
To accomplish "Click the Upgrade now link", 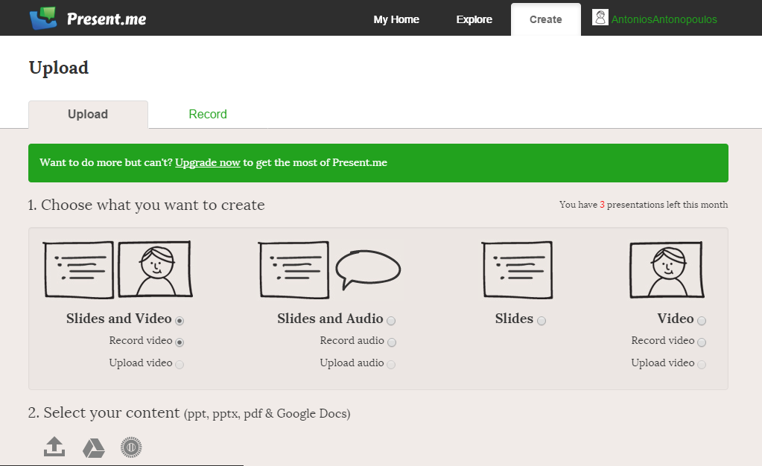I will coord(207,162).
